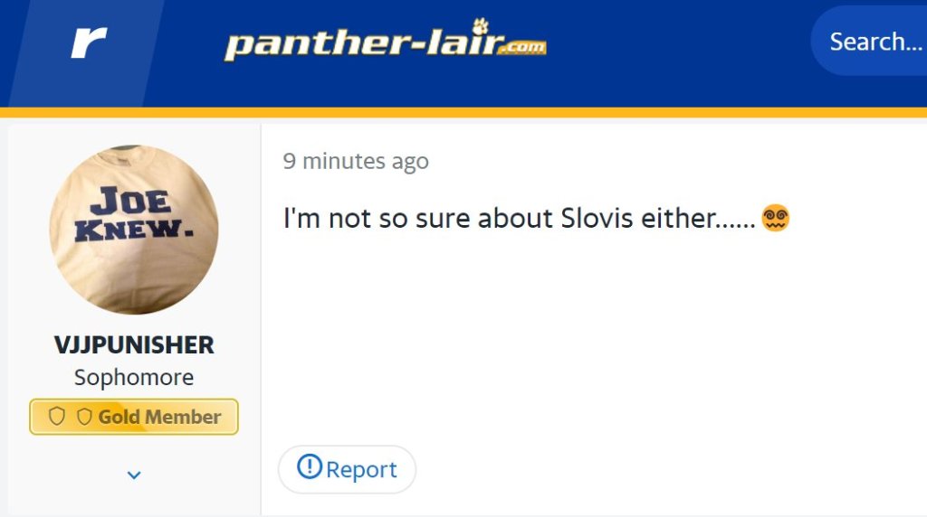Click the first shield icon in the badge
927x517 pixels.
point(57,417)
